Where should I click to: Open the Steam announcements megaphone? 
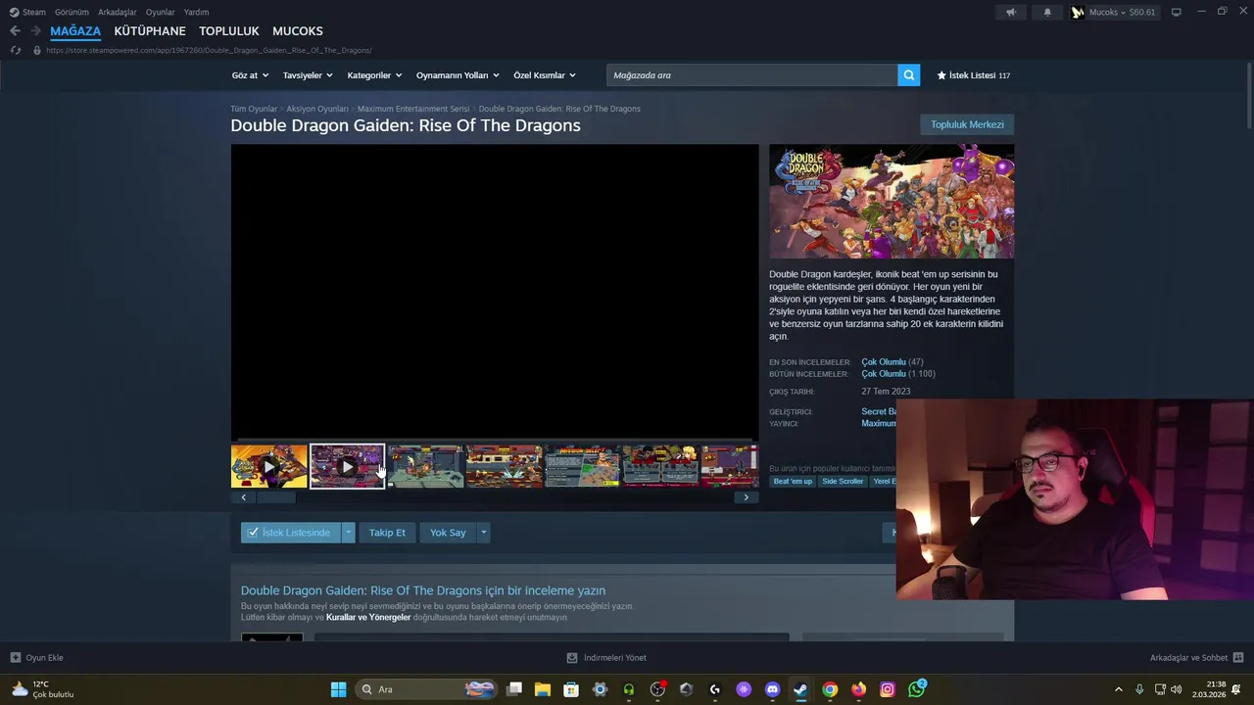[x=1011, y=12]
